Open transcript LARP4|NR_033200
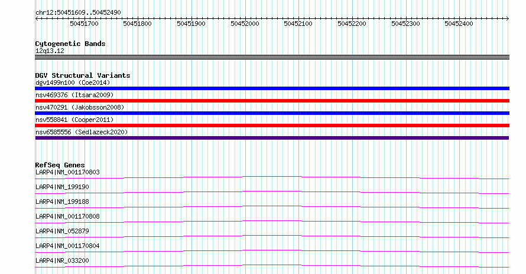Image resolution: width=526 pixels, height=274 pixels. click(62, 260)
